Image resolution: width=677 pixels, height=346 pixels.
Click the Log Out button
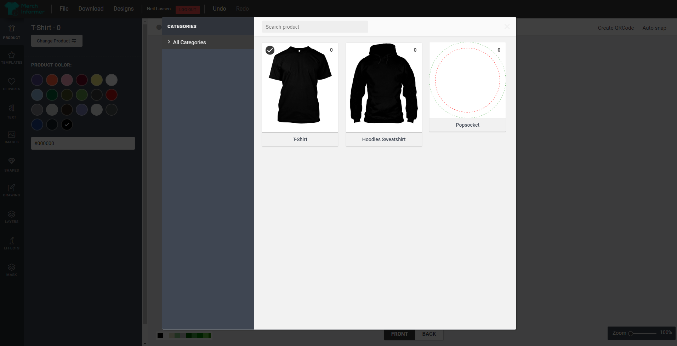pos(188,10)
